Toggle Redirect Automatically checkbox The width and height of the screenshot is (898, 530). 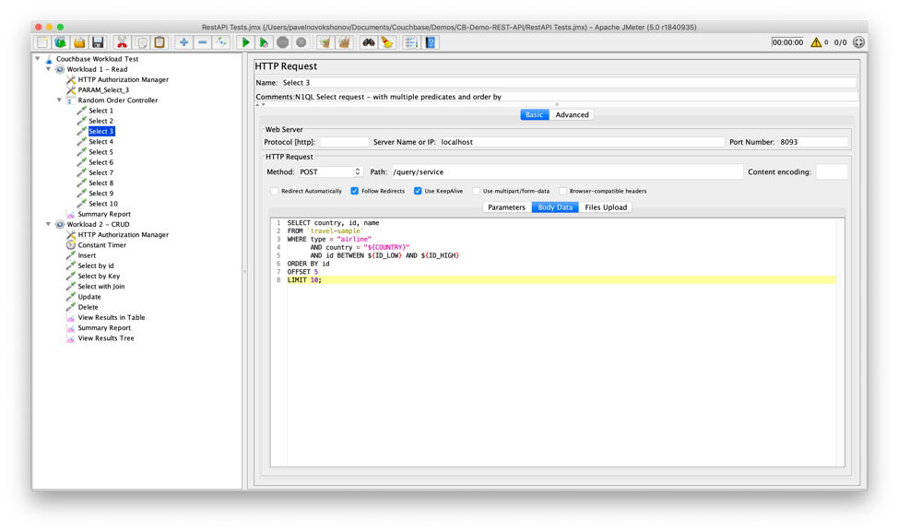click(275, 191)
